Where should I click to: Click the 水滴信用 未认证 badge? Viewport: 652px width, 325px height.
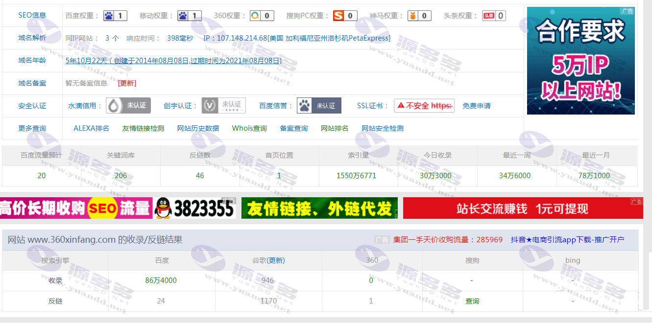[128, 105]
